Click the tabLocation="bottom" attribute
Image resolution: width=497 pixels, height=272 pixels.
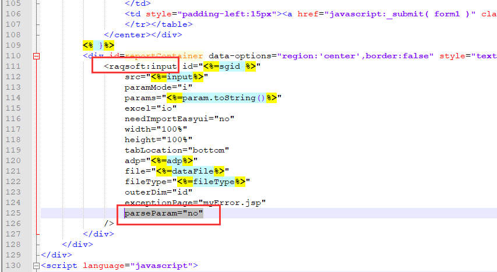(x=177, y=150)
